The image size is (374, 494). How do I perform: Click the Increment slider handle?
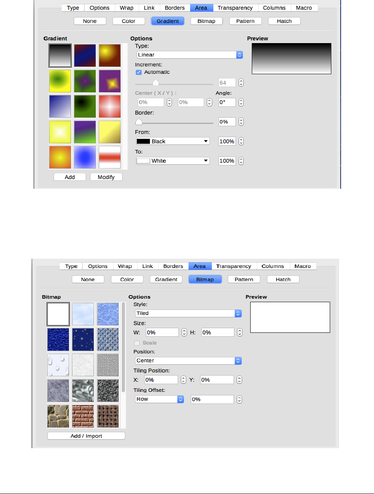156,82
